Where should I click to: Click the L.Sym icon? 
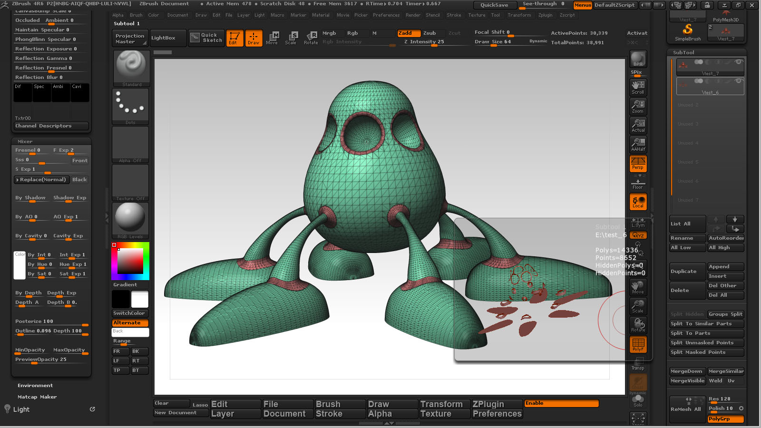[638, 222]
